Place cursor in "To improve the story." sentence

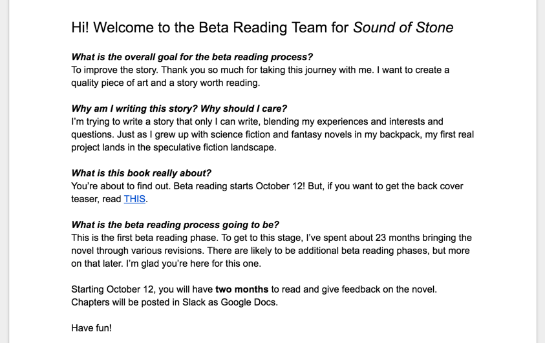coord(118,70)
